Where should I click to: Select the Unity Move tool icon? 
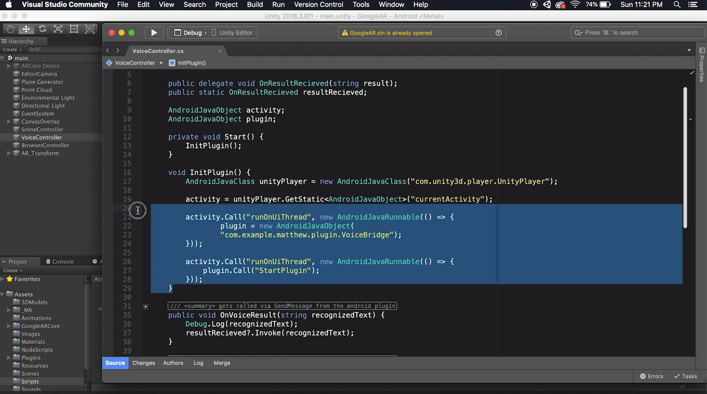(26, 29)
